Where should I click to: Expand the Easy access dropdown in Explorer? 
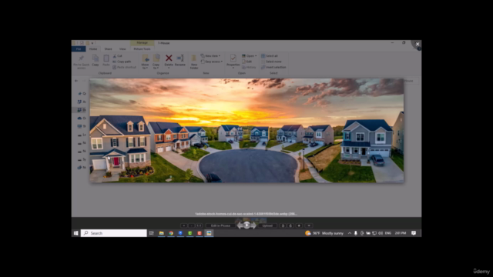coord(212,62)
